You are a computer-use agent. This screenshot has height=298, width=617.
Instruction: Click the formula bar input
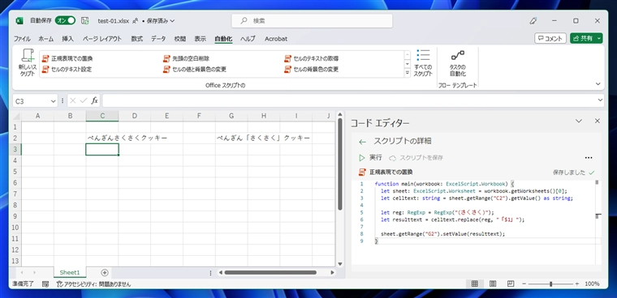(x=349, y=101)
